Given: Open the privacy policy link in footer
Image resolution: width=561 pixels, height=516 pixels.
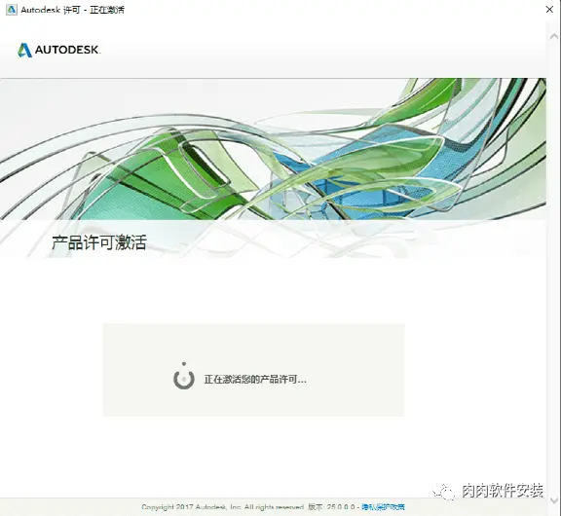Looking at the screenshot, I should point(383,506).
